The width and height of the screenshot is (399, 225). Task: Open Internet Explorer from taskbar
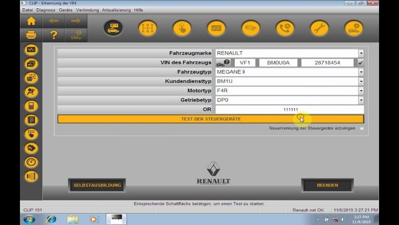pyautogui.click(x=51, y=219)
